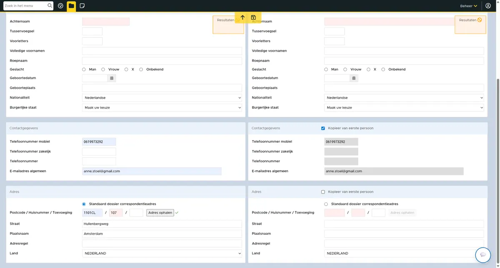Viewport: 500px width, 268px height.
Task: Select Onbekend for the second person's Geslacht
Action: (x=383, y=69)
